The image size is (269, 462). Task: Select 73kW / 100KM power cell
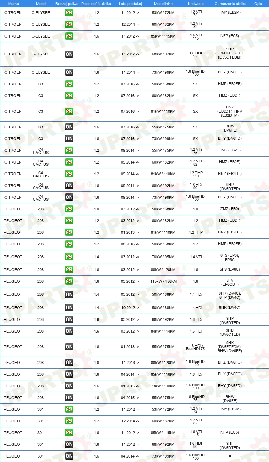163,386
